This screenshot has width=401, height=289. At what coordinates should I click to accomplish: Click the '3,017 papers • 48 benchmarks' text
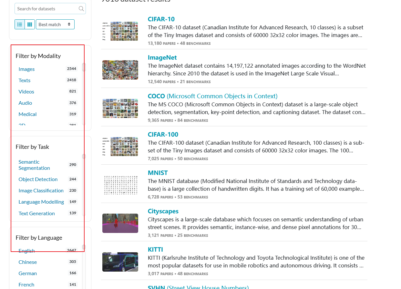point(178,274)
